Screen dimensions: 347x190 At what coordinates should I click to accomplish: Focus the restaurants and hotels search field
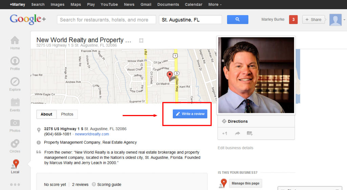[x=106, y=20]
